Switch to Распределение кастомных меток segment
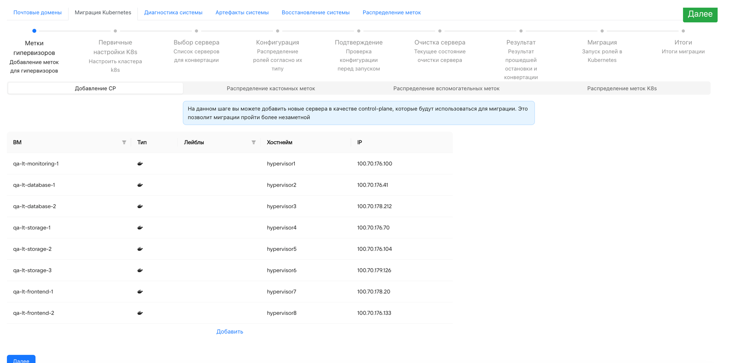The height and width of the screenshot is (363, 729). (271, 88)
